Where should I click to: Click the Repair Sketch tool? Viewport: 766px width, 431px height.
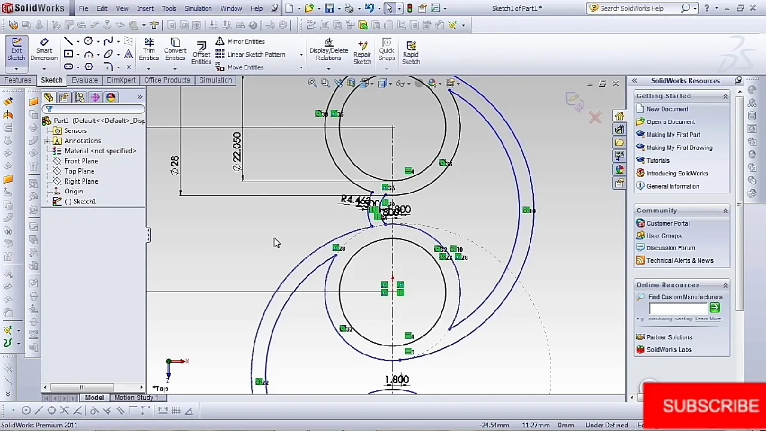362,53
